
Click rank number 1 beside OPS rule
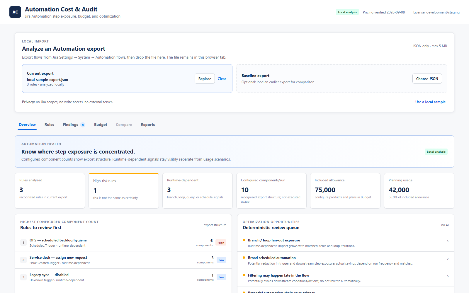pos(23,243)
